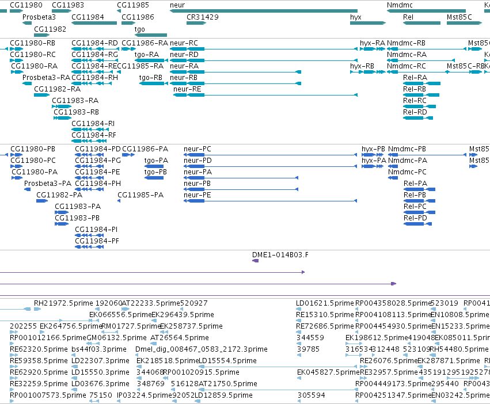Select the neur-PB protein feature
Image resolution: width=490 pixels, height=404 pixels.
tap(241, 189)
